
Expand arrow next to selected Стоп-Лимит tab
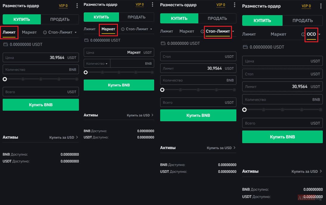click(233, 31)
